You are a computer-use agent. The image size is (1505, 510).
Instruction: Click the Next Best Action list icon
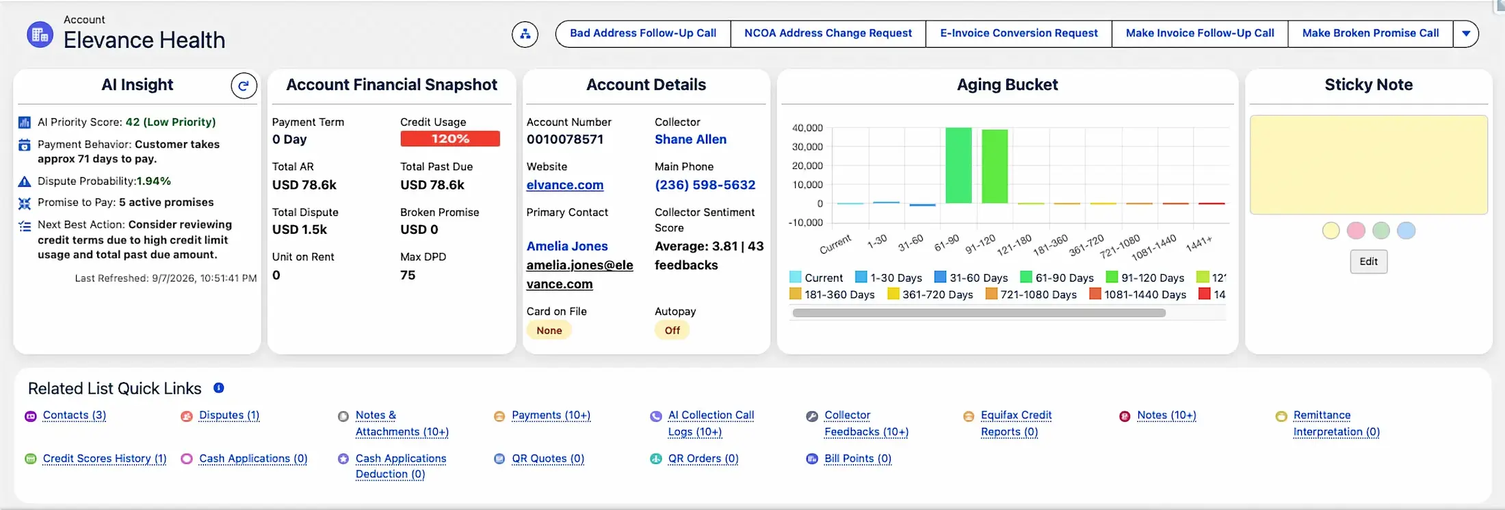[x=25, y=226]
